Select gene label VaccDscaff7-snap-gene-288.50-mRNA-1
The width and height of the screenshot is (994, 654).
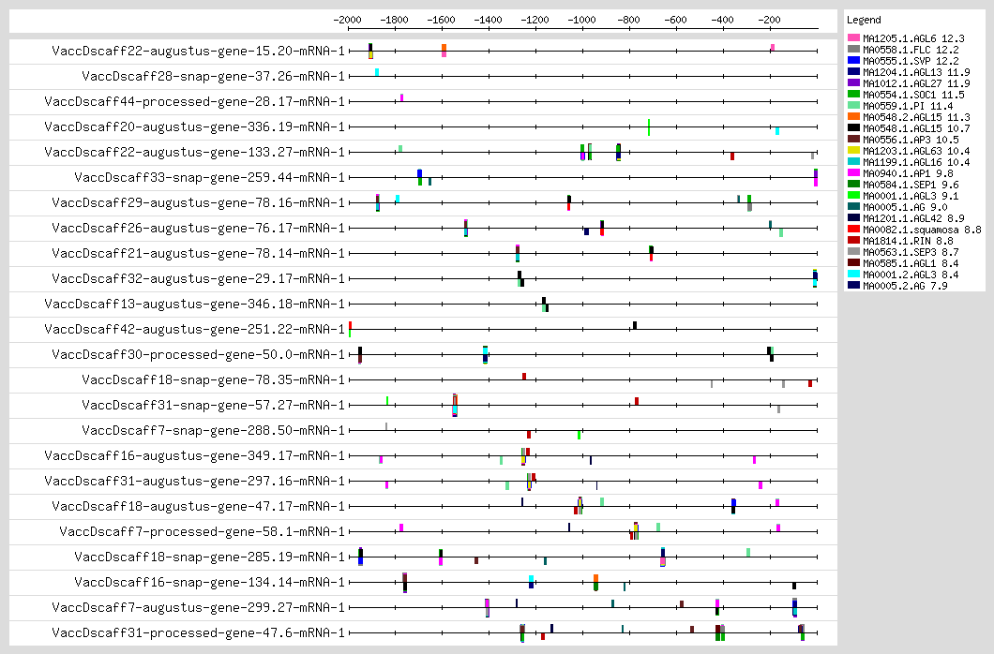click(x=213, y=430)
